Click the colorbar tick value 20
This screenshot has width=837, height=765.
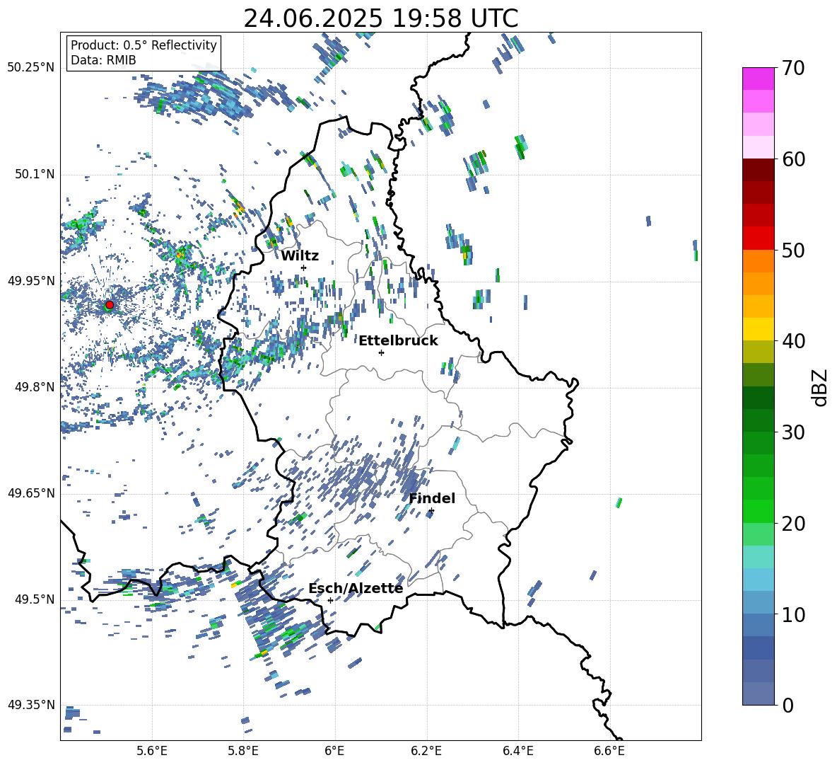(793, 524)
